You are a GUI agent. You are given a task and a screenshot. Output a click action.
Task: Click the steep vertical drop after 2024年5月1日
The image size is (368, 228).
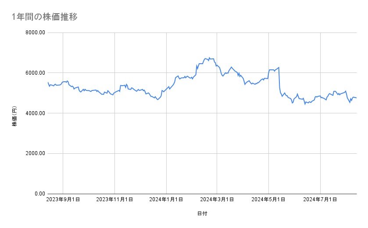tap(279, 81)
